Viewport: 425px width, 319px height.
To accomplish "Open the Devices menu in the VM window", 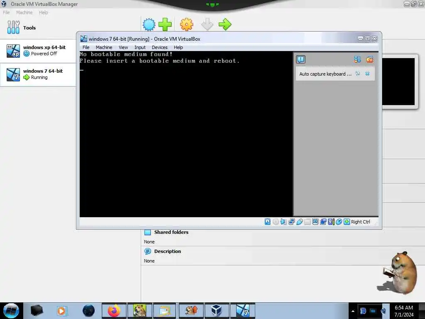I will pyautogui.click(x=160, y=47).
